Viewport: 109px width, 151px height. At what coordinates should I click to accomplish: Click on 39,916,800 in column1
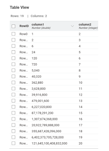click(39, 95)
